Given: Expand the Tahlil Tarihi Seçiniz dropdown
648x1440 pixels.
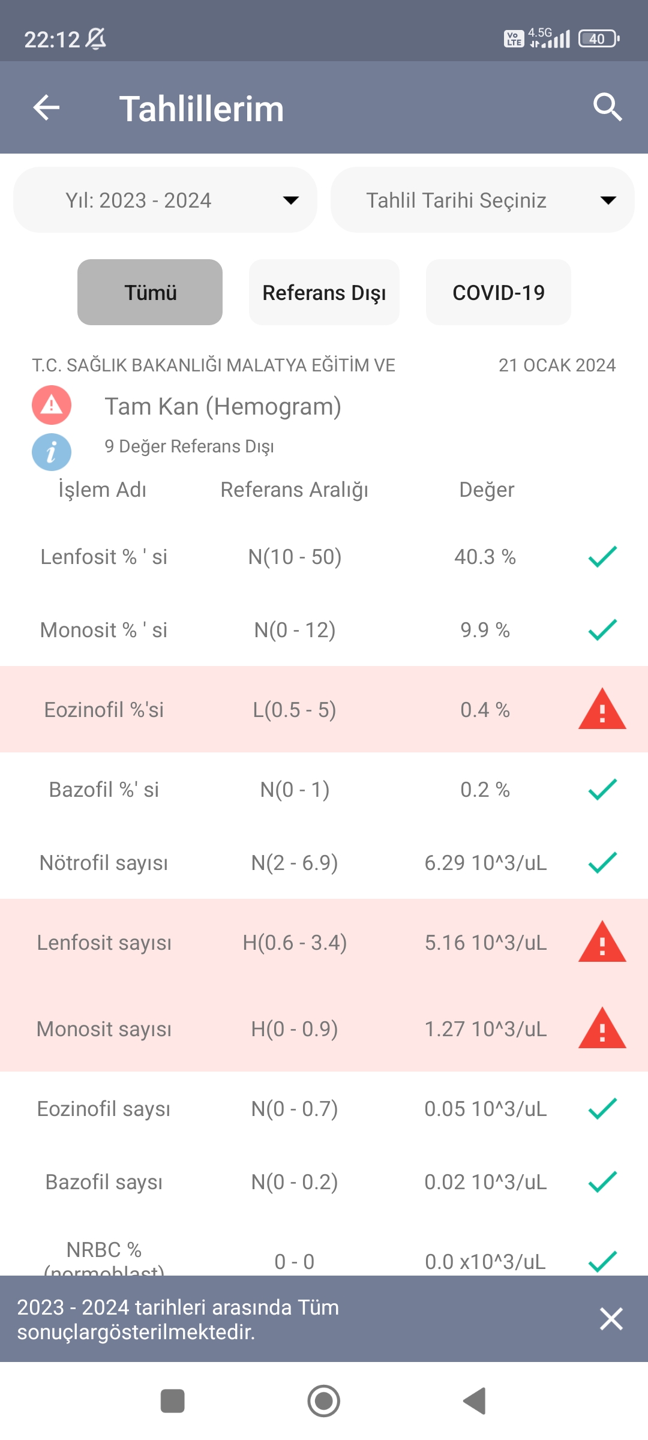Looking at the screenshot, I should tap(482, 200).
